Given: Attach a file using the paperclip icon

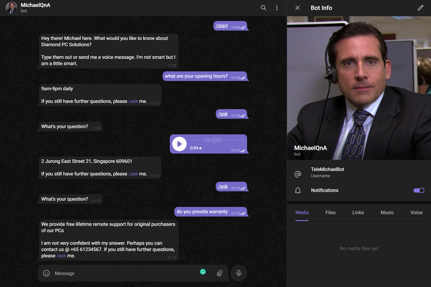Looking at the screenshot, I should point(219,273).
